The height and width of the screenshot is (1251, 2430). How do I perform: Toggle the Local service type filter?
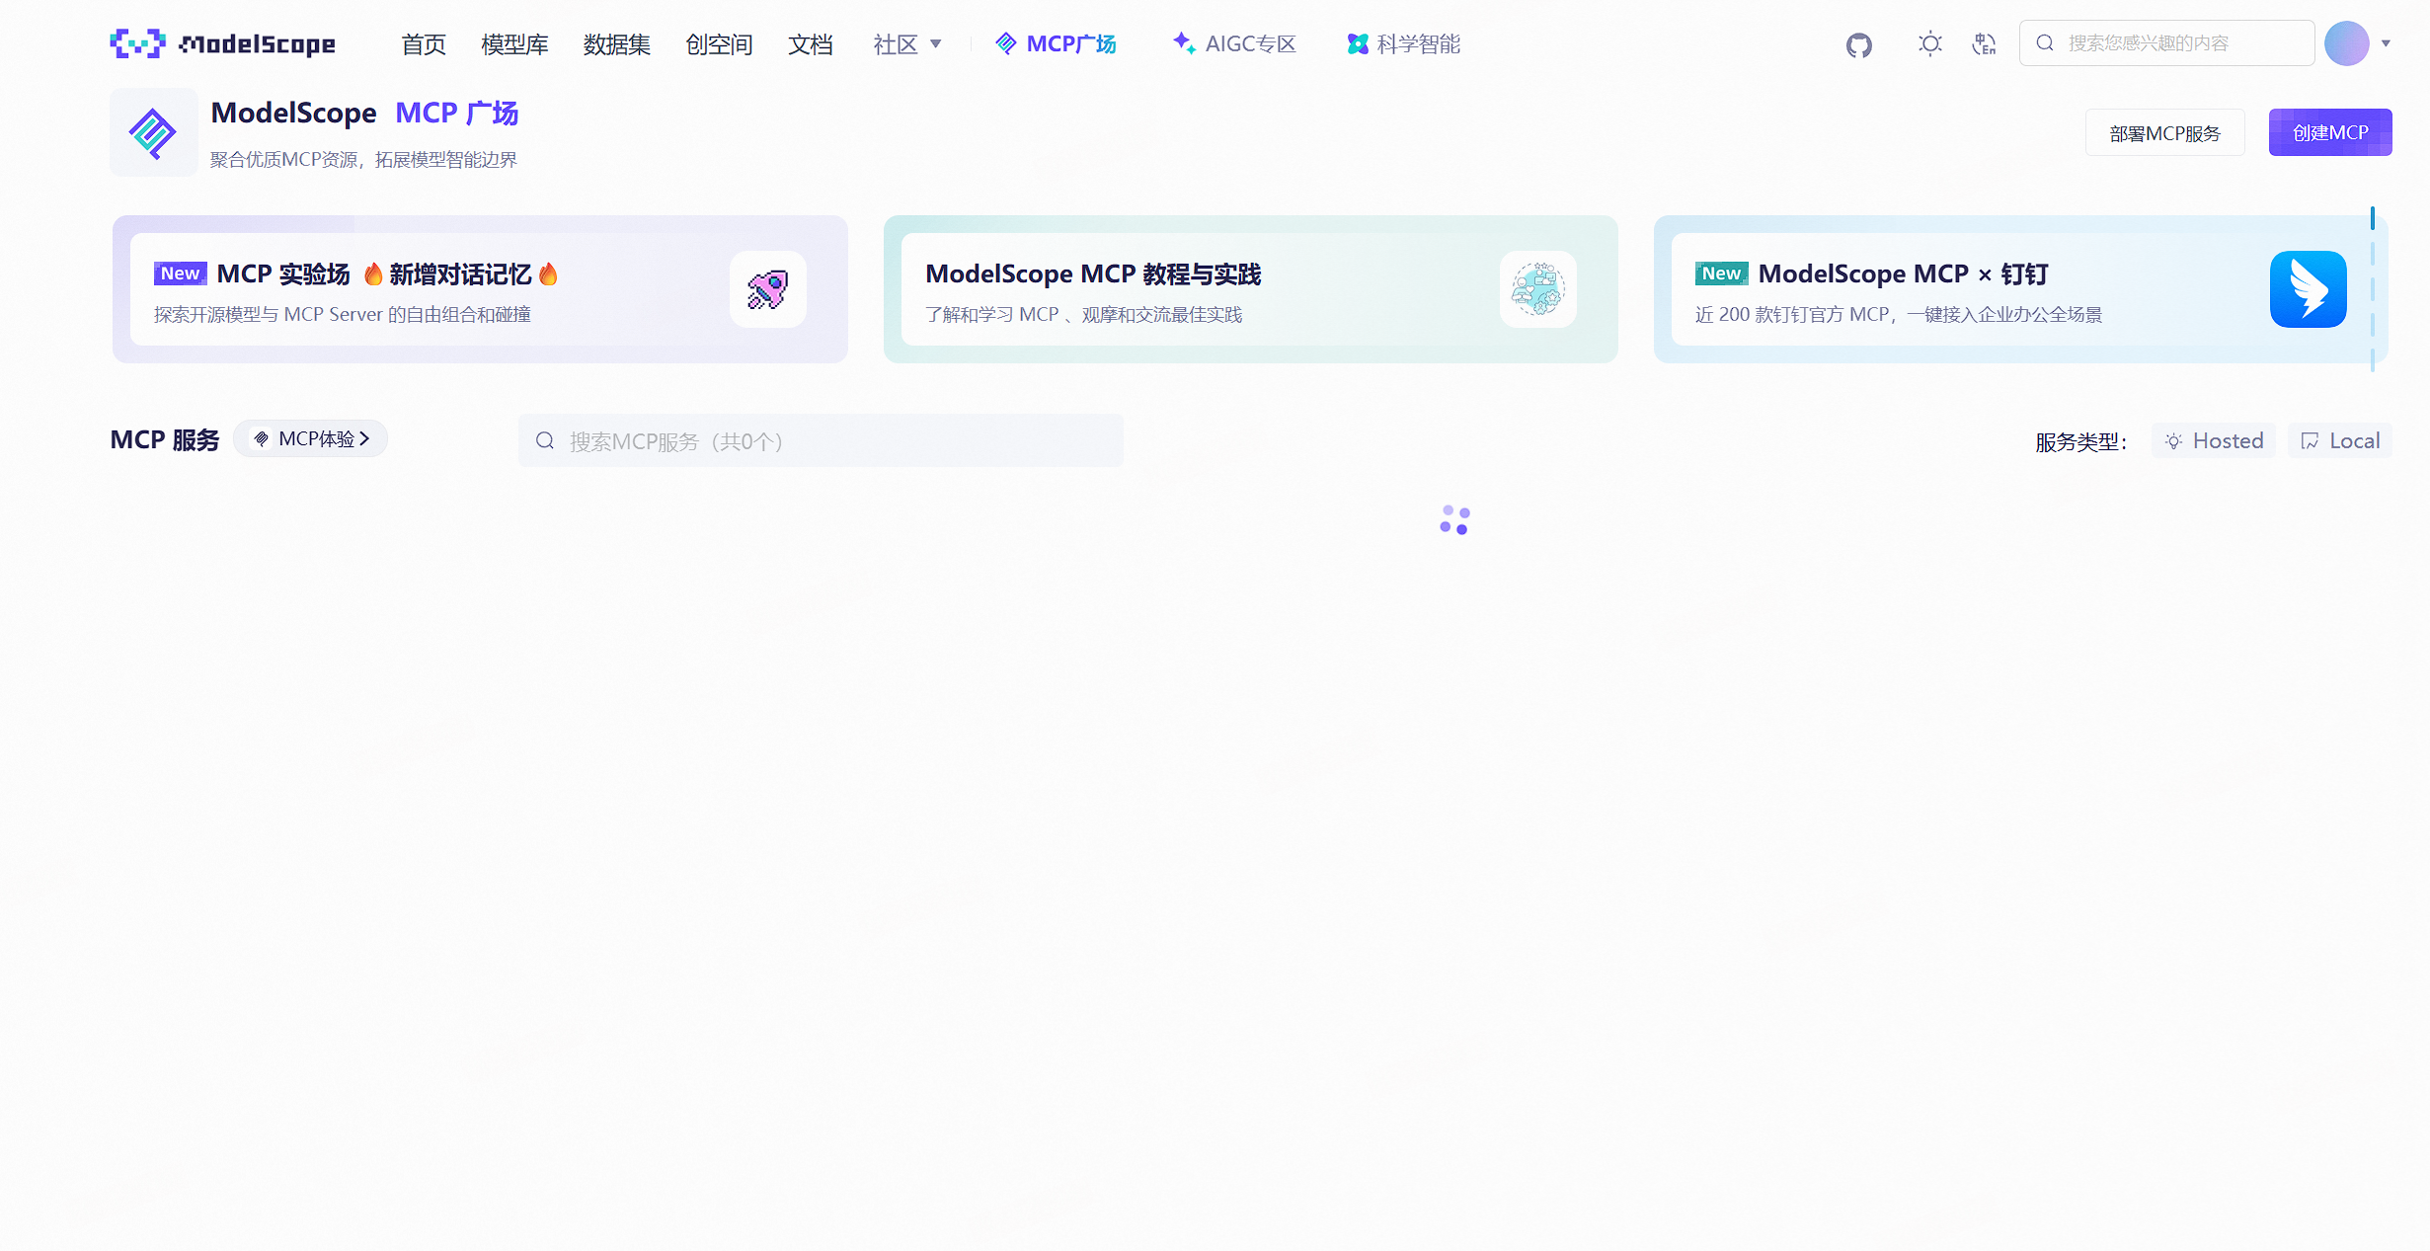[2340, 440]
